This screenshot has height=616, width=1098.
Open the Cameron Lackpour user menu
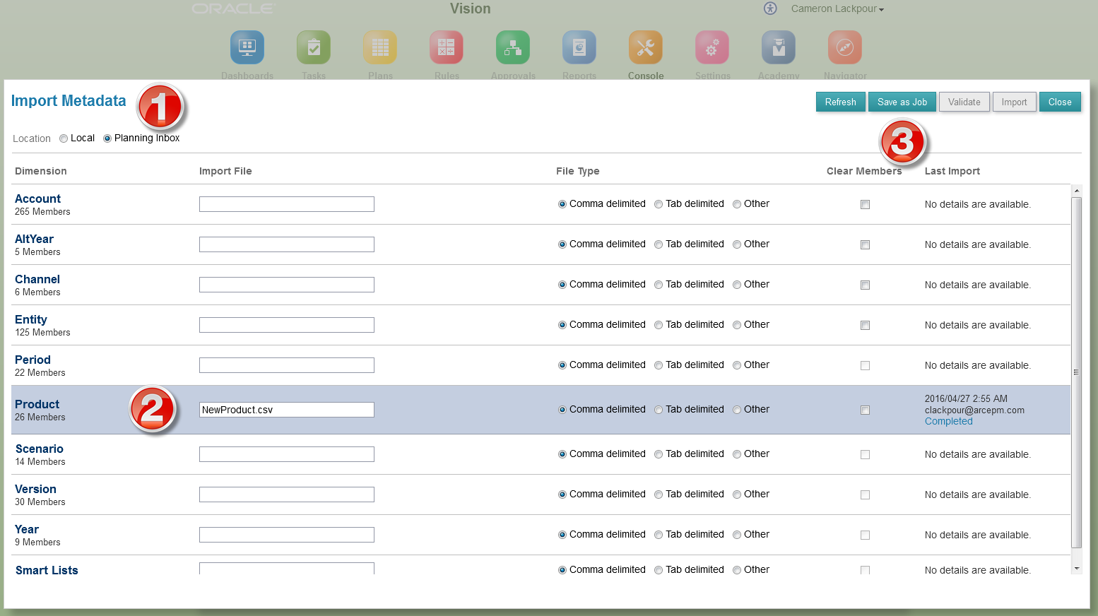click(x=837, y=8)
